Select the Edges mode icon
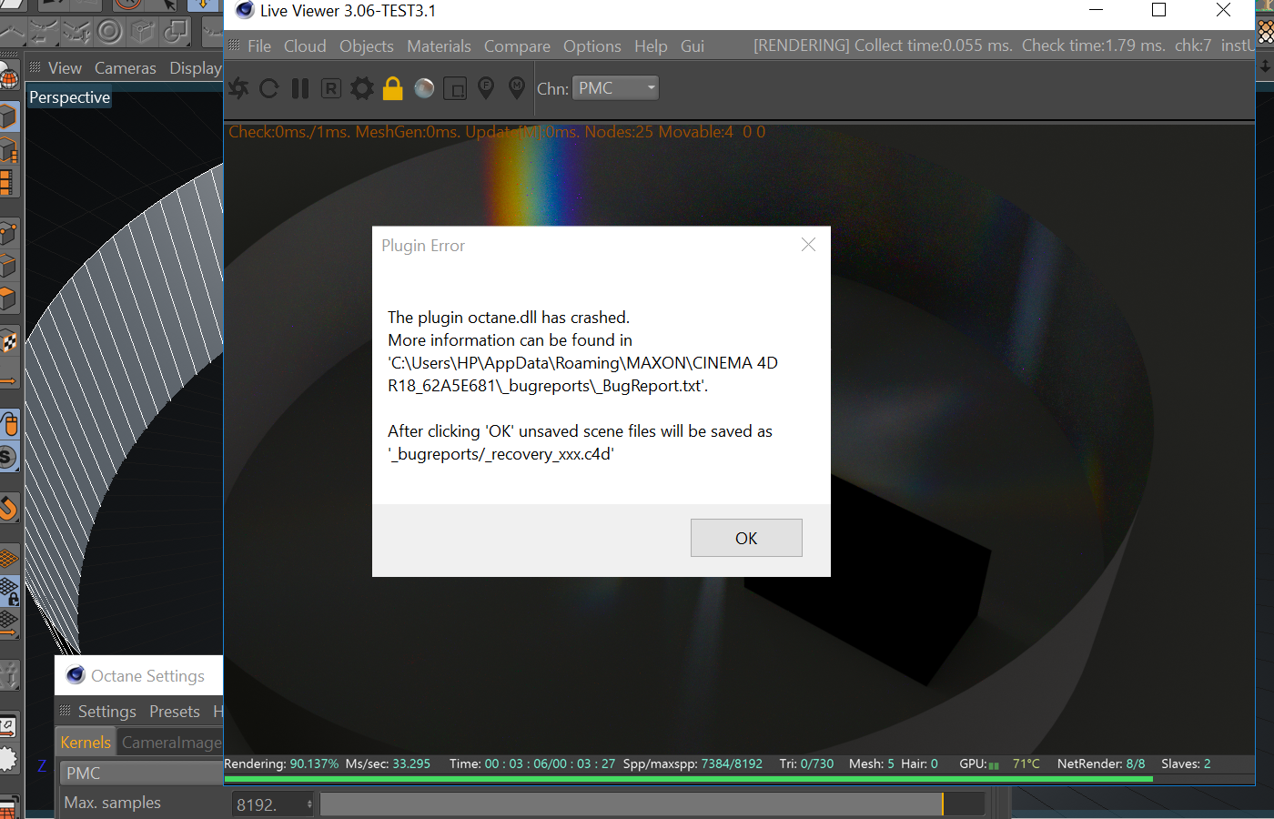 click(x=8, y=266)
